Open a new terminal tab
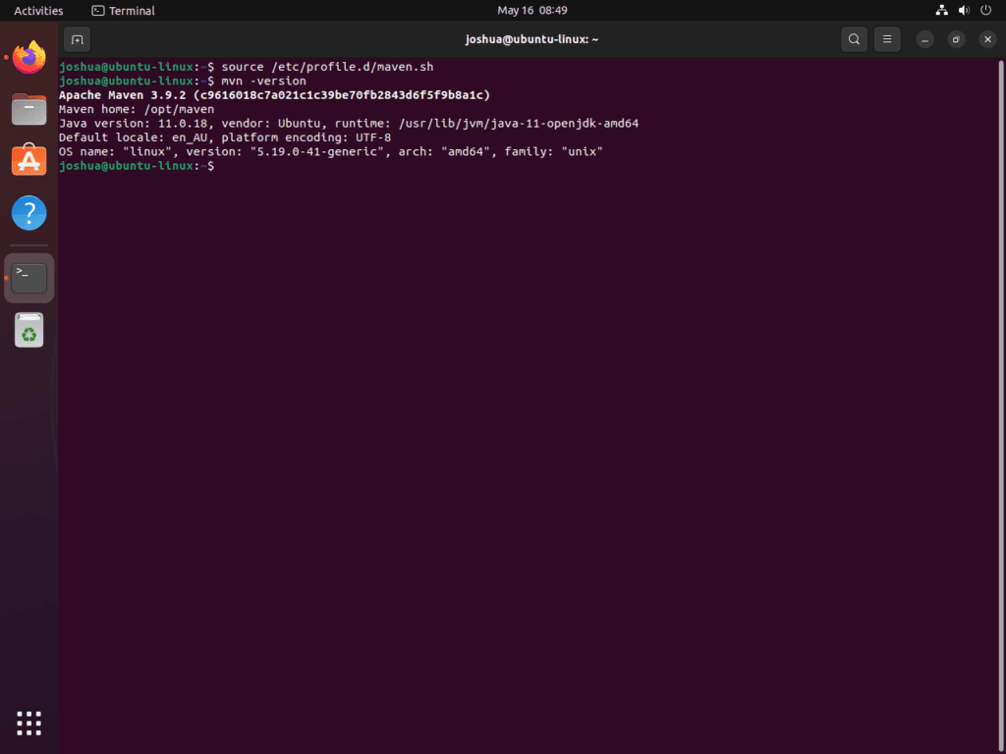Image resolution: width=1006 pixels, height=754 pixels. [77, 39]
